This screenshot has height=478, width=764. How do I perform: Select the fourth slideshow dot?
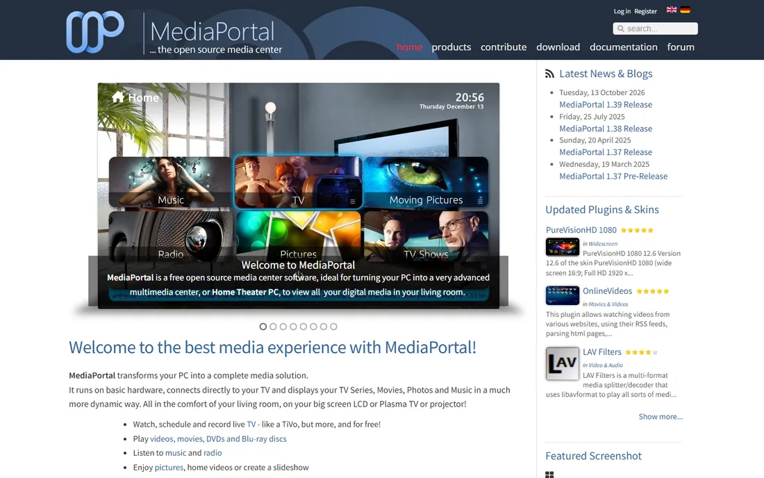point(293,327)
